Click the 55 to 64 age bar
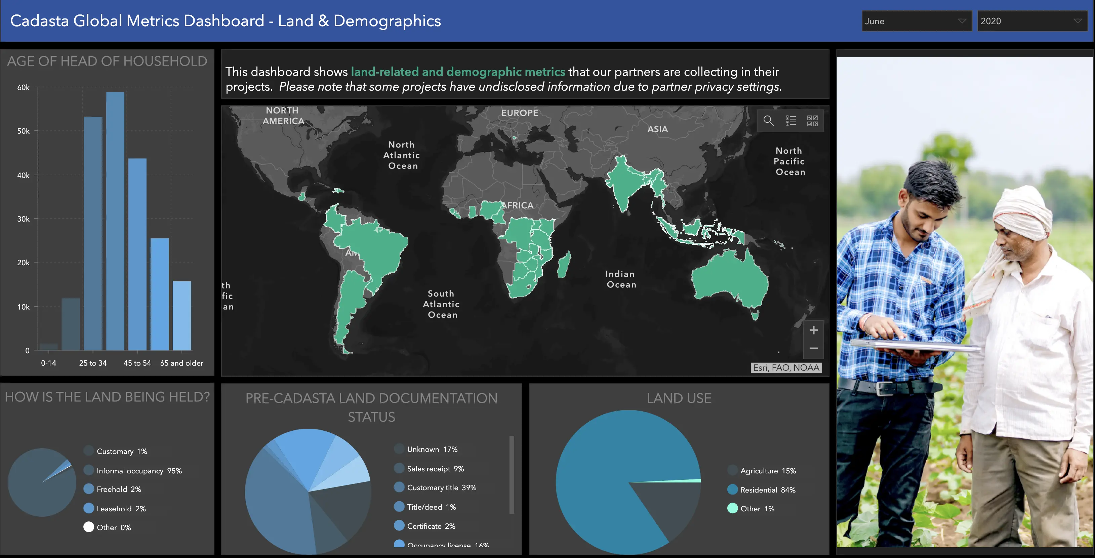 159,294
